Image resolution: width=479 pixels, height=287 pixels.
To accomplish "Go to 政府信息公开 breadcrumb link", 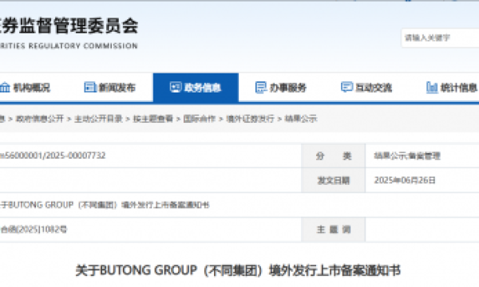I will tap(40, 119).
